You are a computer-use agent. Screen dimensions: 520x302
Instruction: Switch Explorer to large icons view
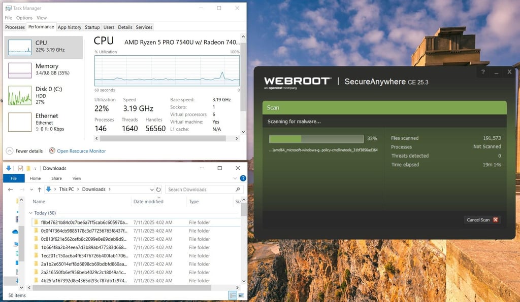(241, 295)
